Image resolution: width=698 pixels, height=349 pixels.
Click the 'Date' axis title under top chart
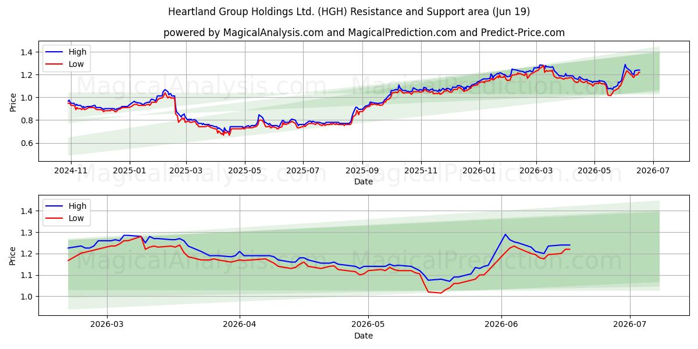(x=364, y=182)
